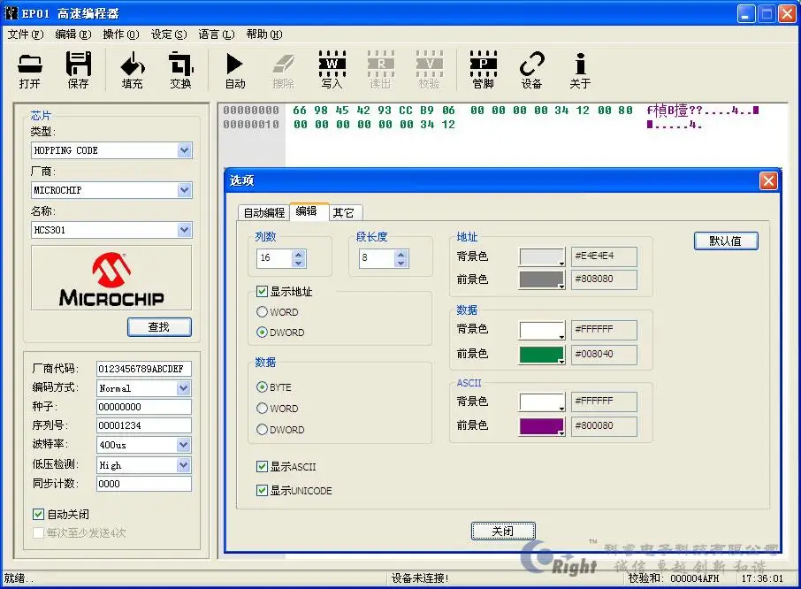Image resolution: width=801 pixels, height=589 pixels.
Task: Click the Microchip logo image
Action: [111, 278]
